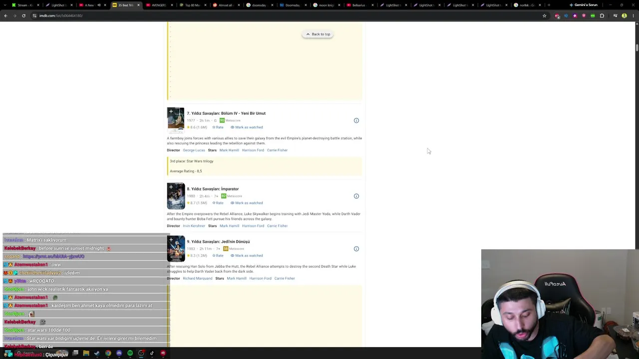Viewport: 639px width, 359px height.
Task: Open Yıldız Savaşları: İmparator poster
Action: tap(176, 196)
